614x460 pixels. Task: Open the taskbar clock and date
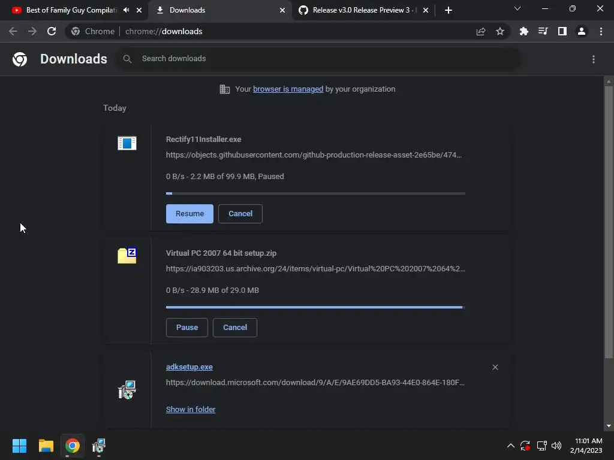click(586, 446)
